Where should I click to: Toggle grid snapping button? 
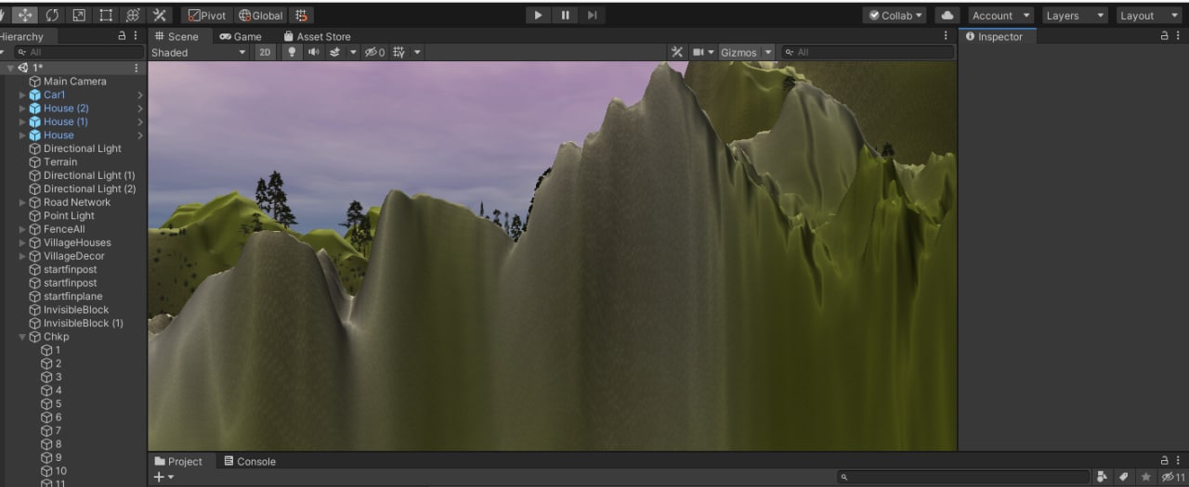[301, 15]
